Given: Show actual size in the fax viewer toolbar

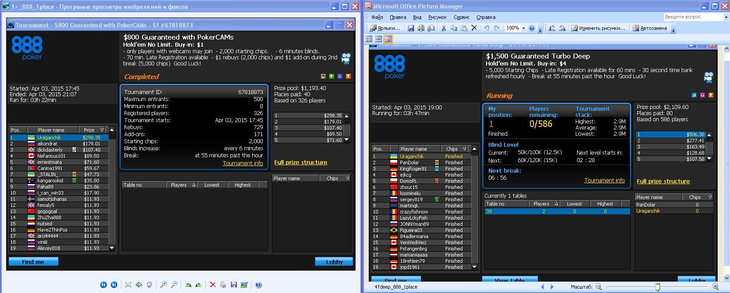Looking at the screenshot, I should (x=139, y=285).
